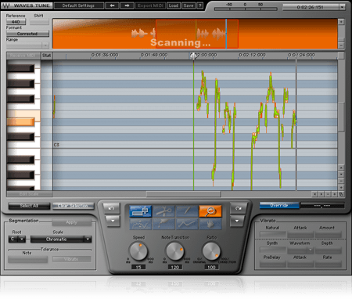Open the vibrato Waveform dropdown
The width and height of the screenshot is (352, 299).
tap(300, 250)
